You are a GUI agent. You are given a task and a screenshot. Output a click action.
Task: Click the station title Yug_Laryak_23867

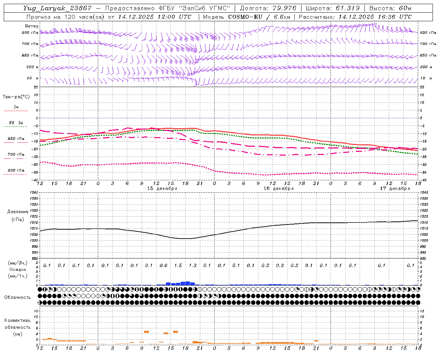[x=57, y=8]
